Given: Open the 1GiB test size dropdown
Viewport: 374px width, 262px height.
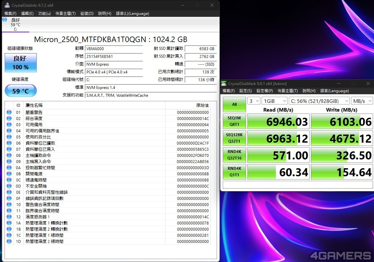Looking at the screenshot, I should pyautogui.click(x=274, y=101).
